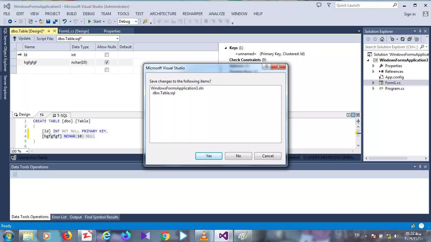This screenshot has width=431, height=242.
Task: Open the SQL Server Object Explorer side tab
Action: [x=5, y=50]
